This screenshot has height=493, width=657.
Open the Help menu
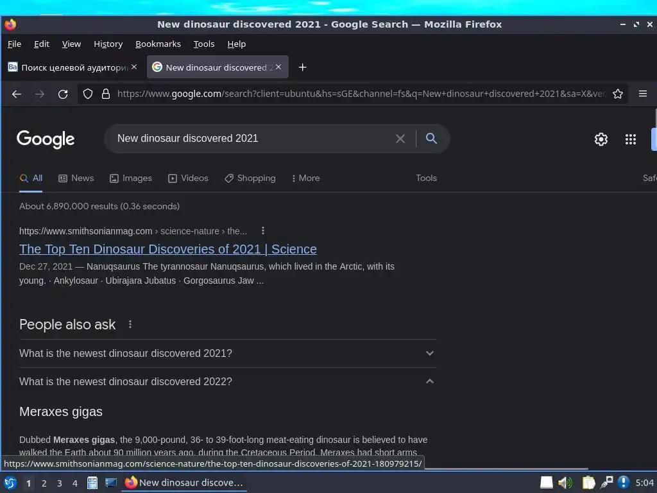point(236,44)
